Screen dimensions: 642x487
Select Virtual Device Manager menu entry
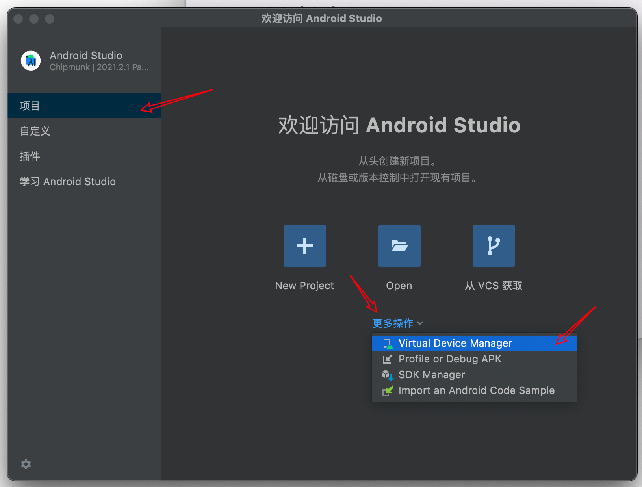(x=474, y=343)
